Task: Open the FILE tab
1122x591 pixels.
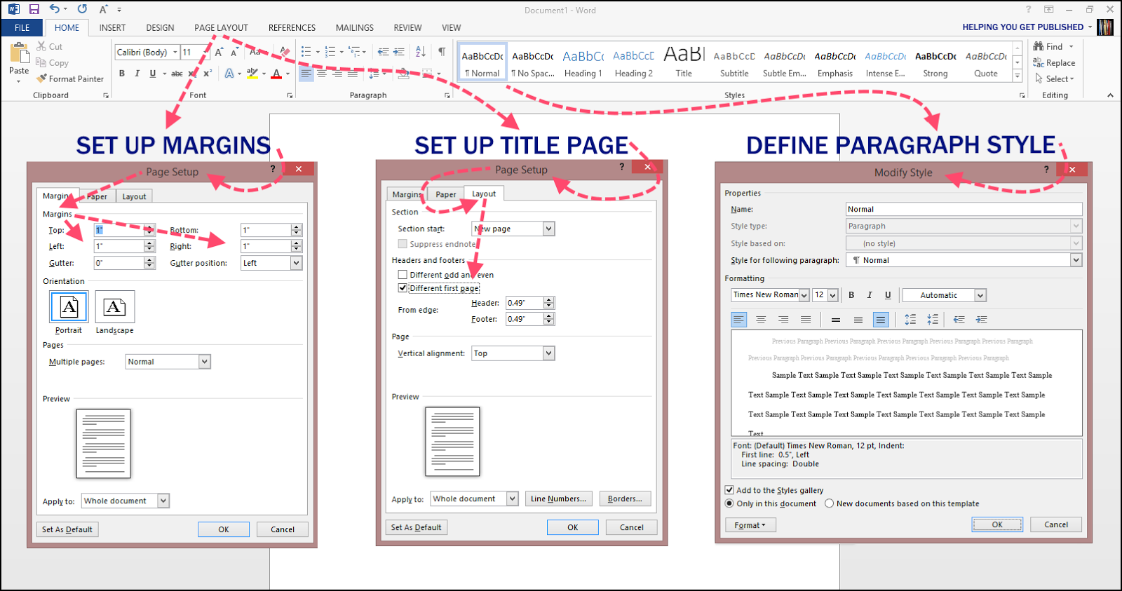Action: pyautogui.click(x=22, y=28)
